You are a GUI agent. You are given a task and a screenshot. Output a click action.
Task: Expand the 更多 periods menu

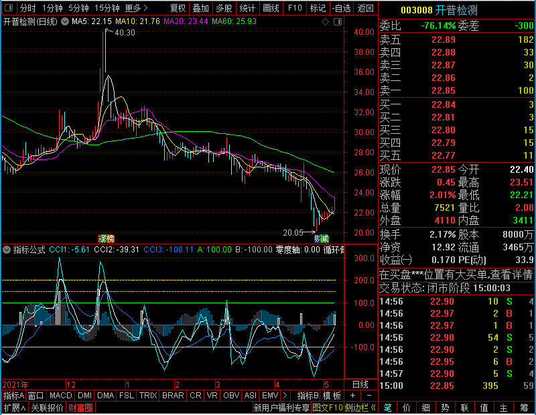[x=136, y=8]
